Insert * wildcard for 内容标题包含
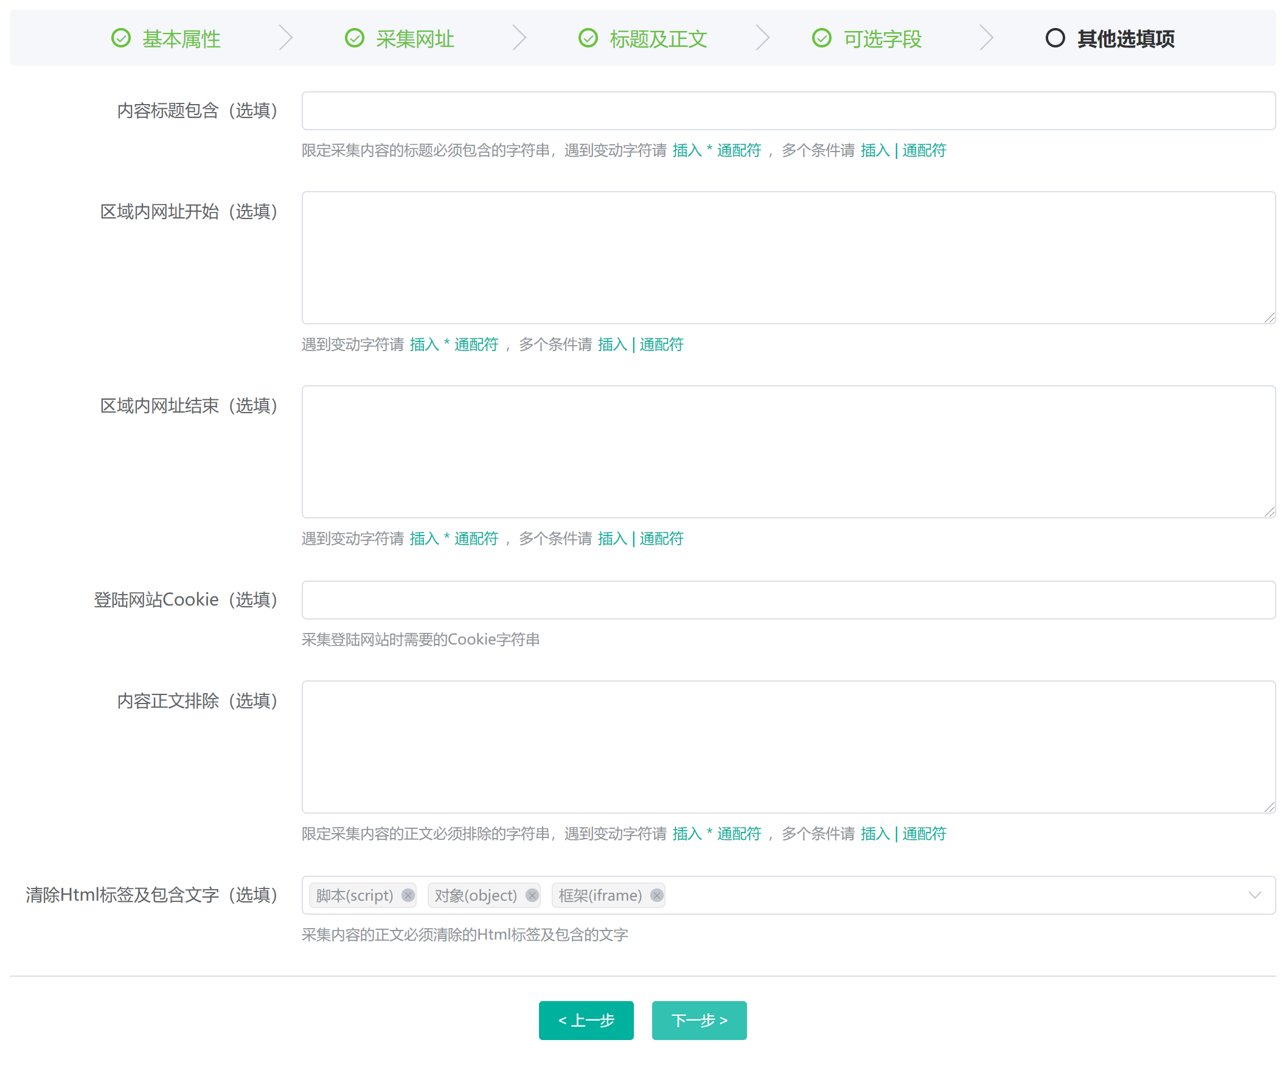 coord(717,150)
